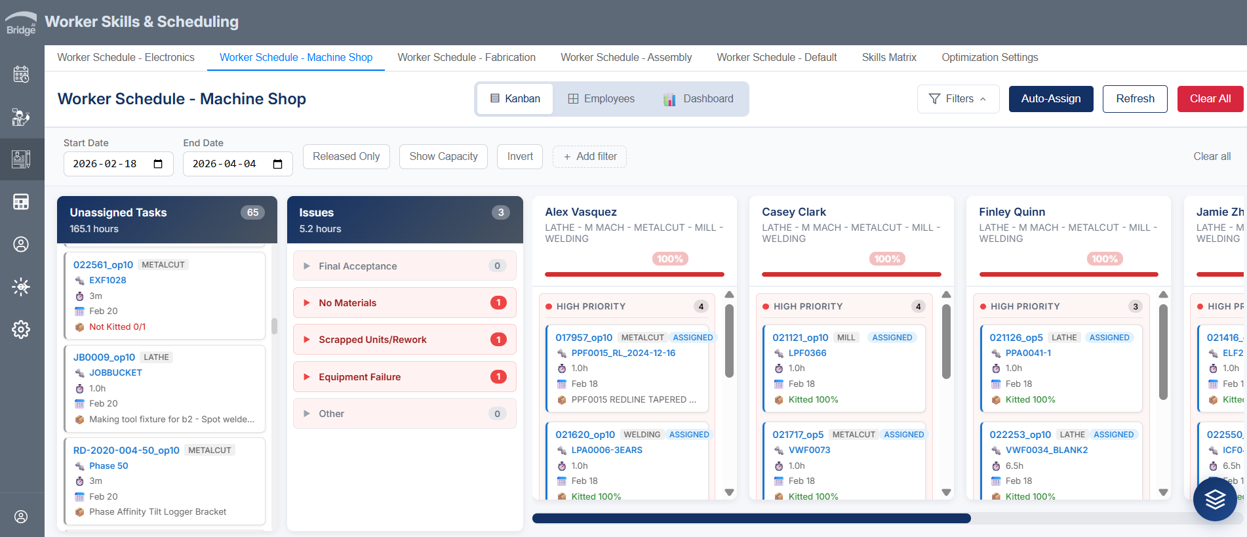The width and height of the screenshot is (1247, 537).
Task: Open Worker Schedule - Electronics tab
Action: tap(126, 58)
